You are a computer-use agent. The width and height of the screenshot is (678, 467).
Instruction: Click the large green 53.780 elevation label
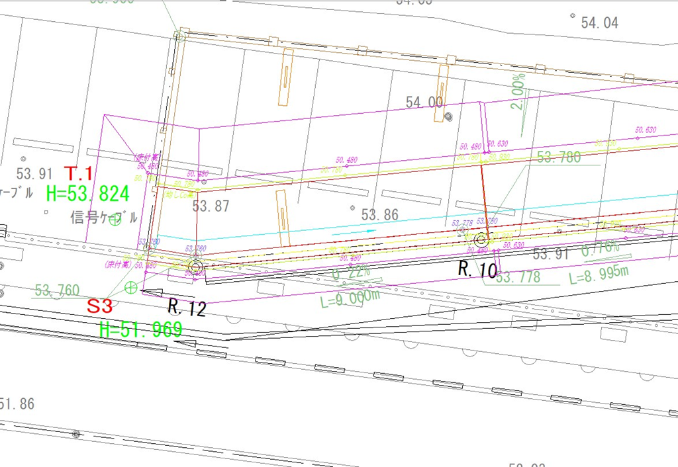[x=559, y=157]
